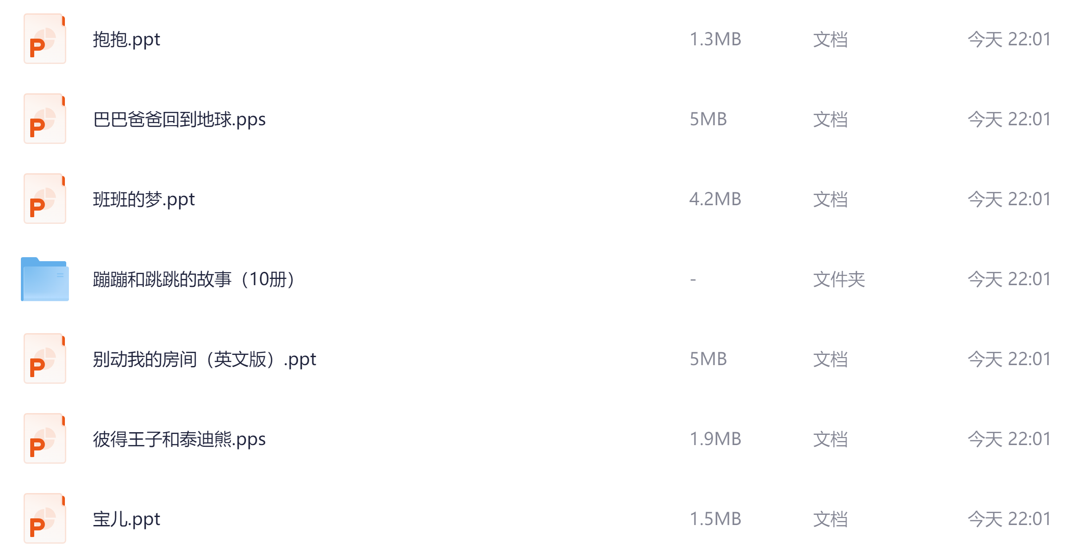The image size is (1075, 553).
Task: Click the 1.3MB size of 抱抱.ppt
Action: [715, 40]
